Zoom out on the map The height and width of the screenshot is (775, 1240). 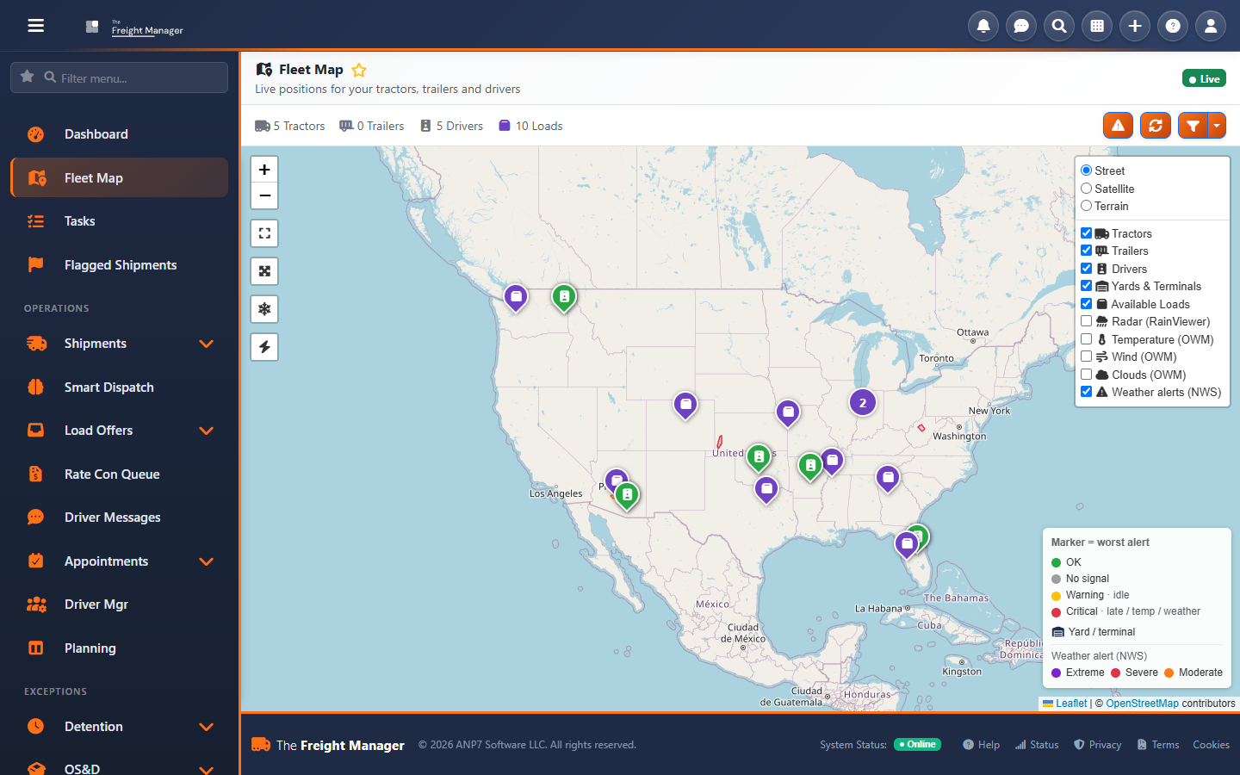pyautogui.click(x=264, y=195)
